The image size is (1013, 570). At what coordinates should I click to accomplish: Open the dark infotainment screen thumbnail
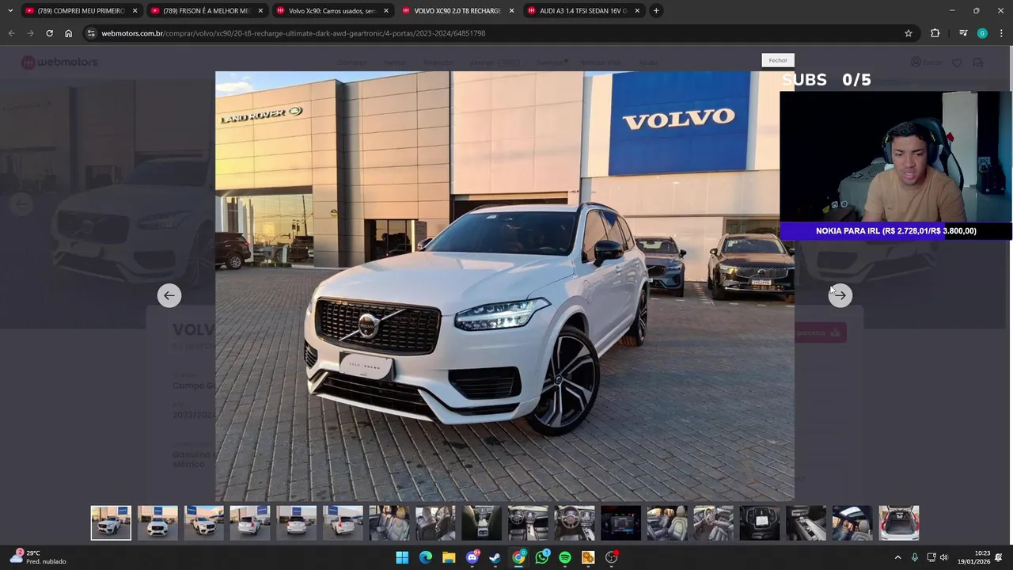(x=620, y=522)
